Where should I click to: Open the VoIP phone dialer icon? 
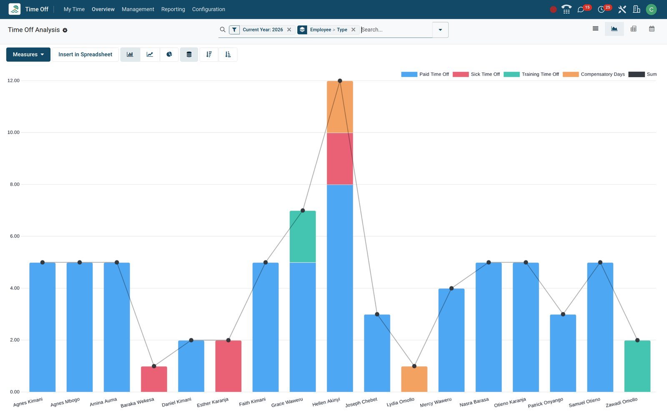(566, 9)
